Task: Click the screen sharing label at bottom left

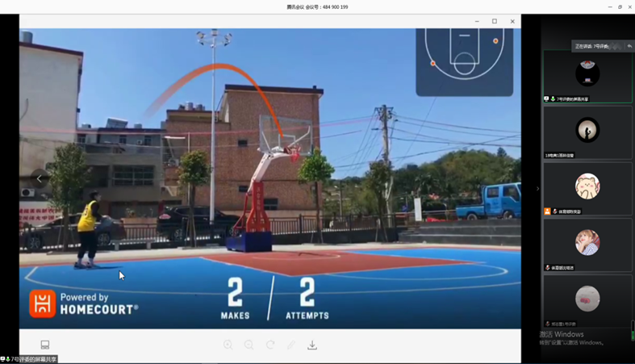Action: point(30,359)
